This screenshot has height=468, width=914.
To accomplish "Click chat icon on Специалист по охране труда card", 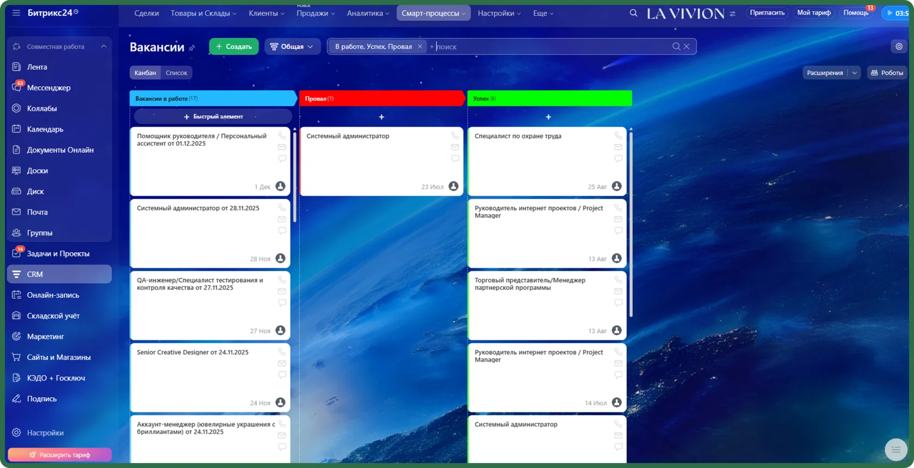I will [x=618, y=159].
